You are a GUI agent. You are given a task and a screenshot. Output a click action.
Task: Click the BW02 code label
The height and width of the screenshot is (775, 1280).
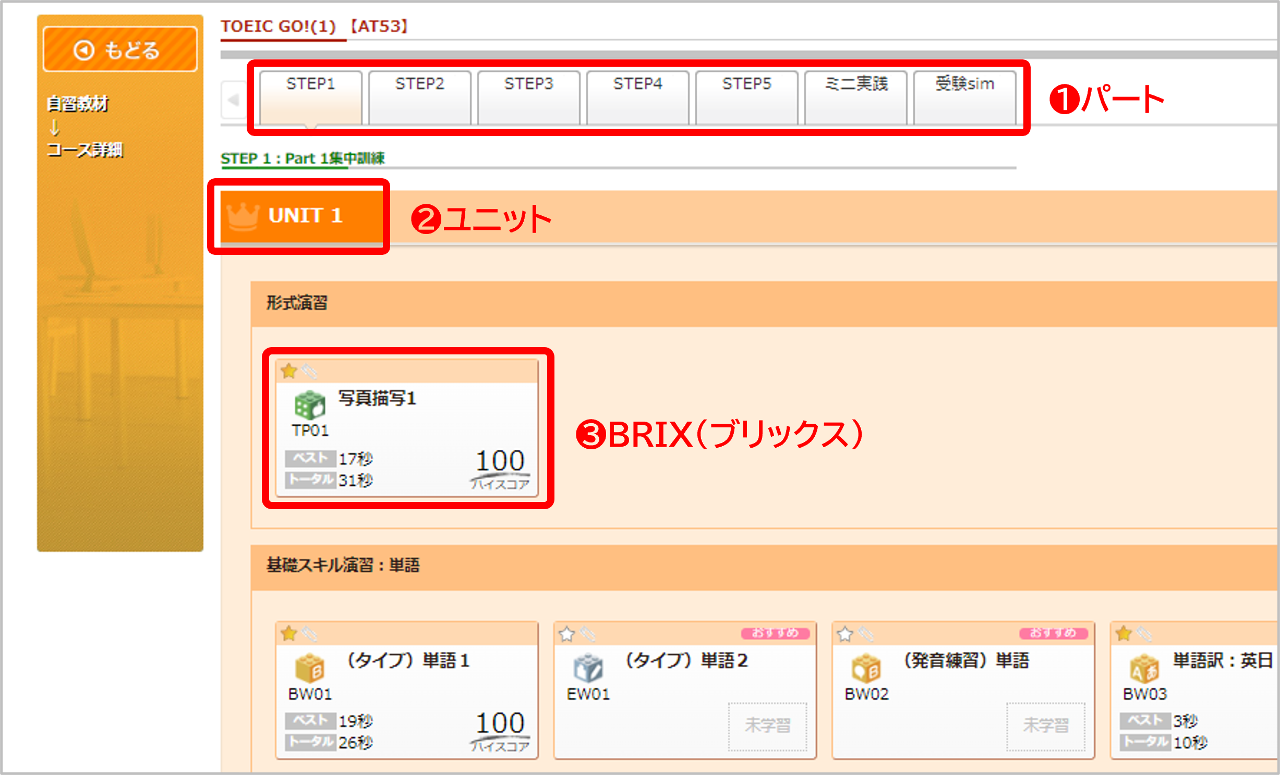(866, 694)
